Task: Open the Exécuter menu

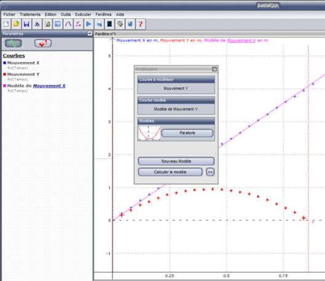Action: click(x=83, y=15)
